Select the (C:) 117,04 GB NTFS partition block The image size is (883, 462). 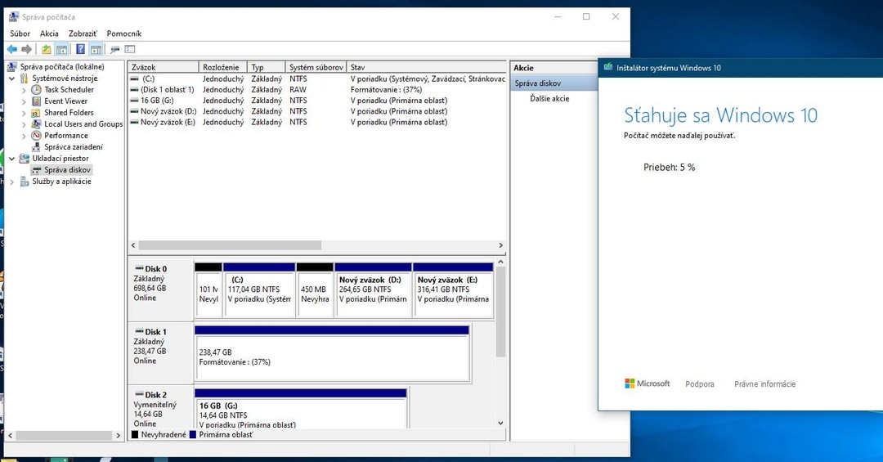[259, 290]
